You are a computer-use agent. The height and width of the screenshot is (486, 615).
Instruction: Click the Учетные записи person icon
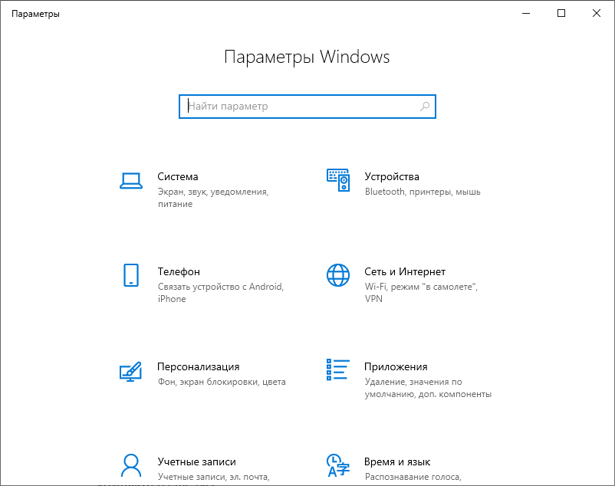[x=131, y=465]
